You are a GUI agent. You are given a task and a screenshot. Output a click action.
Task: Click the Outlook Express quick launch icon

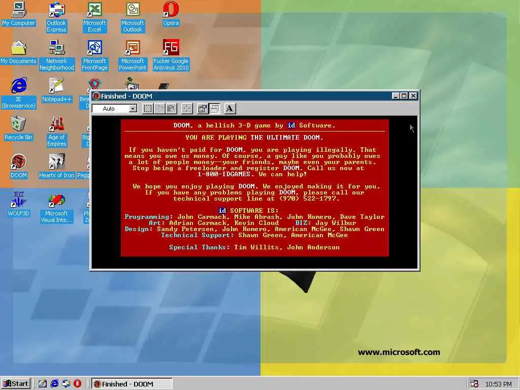66,384
